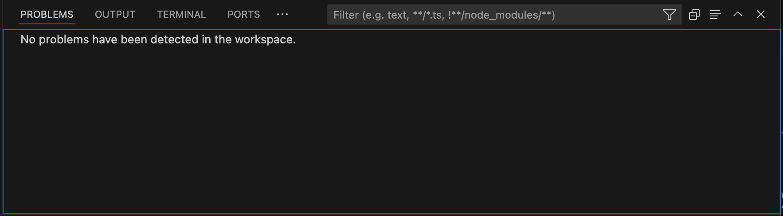Screen dimensions: 783x216
Task: Click the filter placeholder text '**/*.ts'
Action: (428, 15)
